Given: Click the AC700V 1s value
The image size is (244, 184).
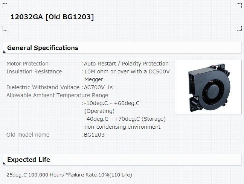Looking at the screenshot, I should (x=98, y=87).
